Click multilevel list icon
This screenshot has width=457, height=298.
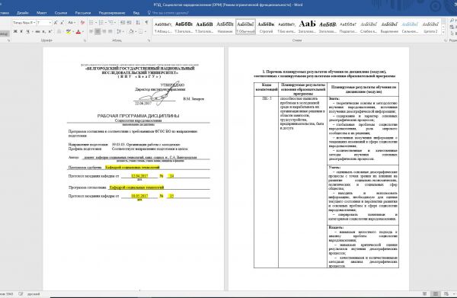pos(110,22)
